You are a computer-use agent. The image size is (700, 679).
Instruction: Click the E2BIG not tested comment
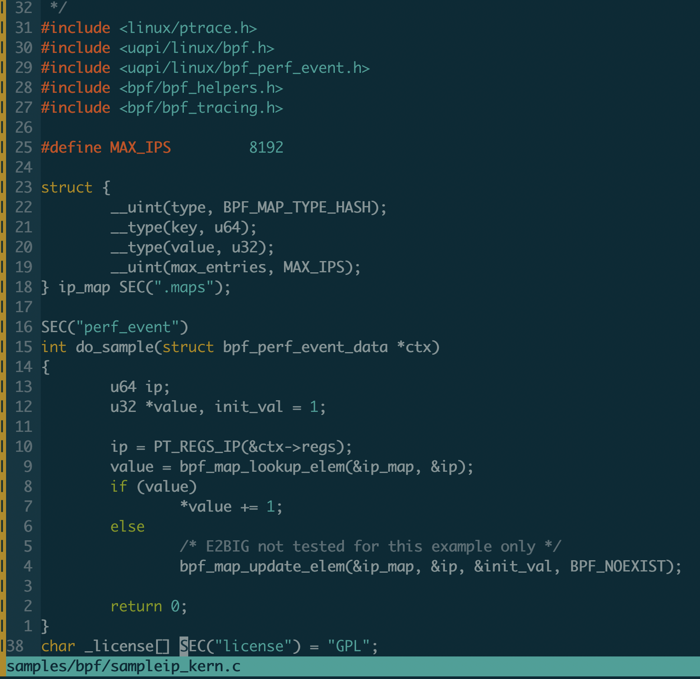[x=370, y=546]
